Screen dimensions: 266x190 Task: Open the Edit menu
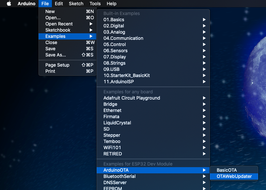click(x=59, y=4)
